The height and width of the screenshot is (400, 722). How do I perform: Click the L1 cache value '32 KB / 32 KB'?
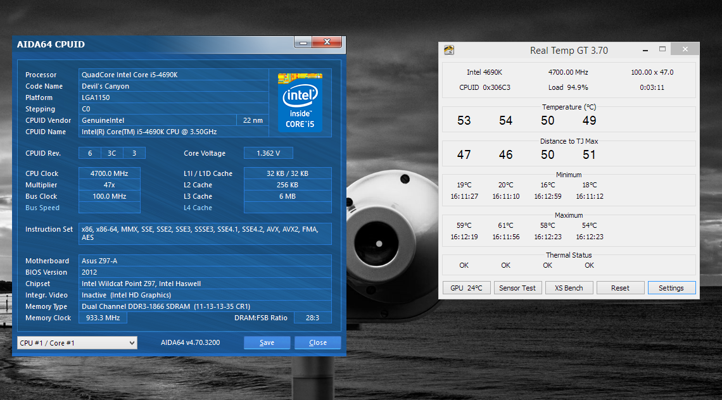tap(288, 173)
